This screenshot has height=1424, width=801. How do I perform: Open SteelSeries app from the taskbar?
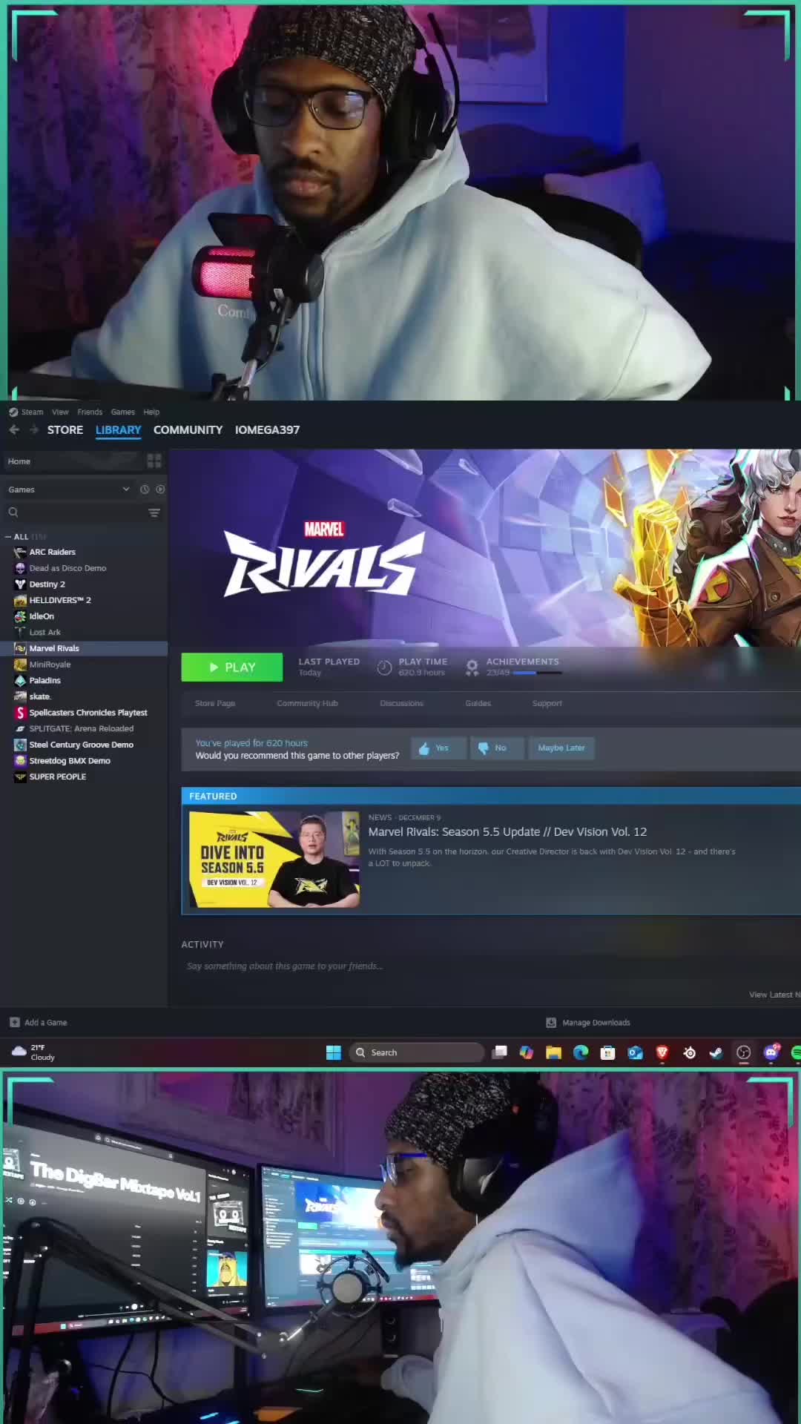click(690, 1052)
